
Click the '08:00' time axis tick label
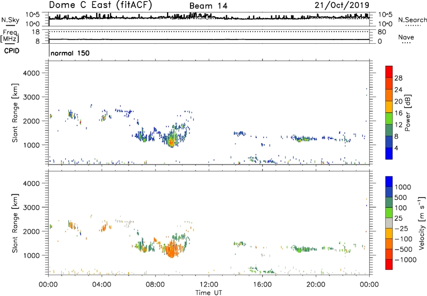coord(155,285)
